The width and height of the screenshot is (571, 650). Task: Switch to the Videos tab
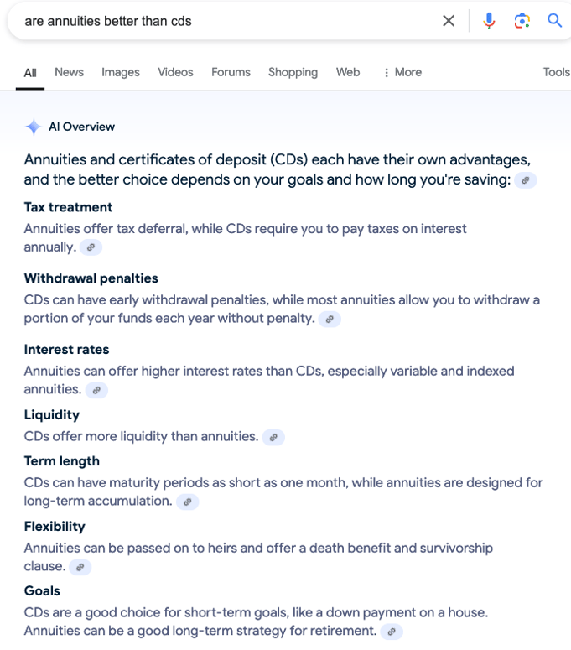(x=175, y=72)
